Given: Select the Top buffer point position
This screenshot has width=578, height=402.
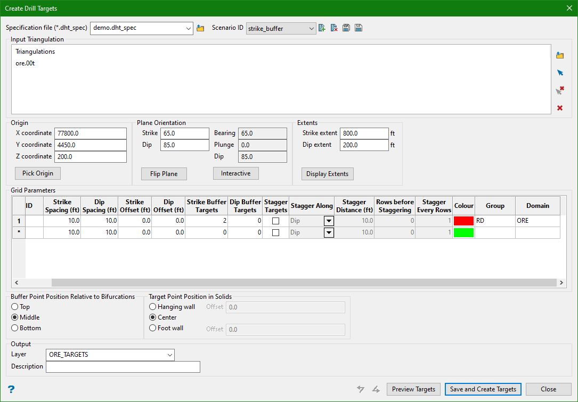Looking at the screenshot, I should (x=14, y=307).
